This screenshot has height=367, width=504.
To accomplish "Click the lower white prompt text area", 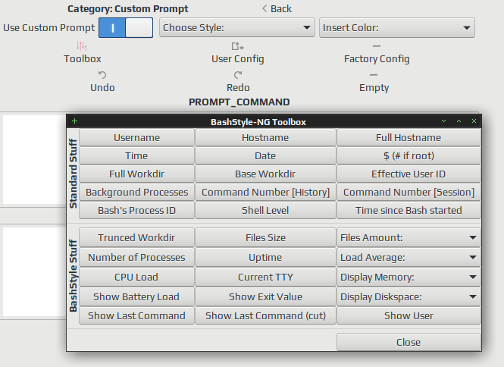I will point(34,271).
